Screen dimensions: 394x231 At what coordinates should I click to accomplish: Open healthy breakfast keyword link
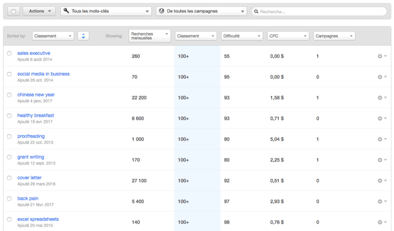click(36, 116)
